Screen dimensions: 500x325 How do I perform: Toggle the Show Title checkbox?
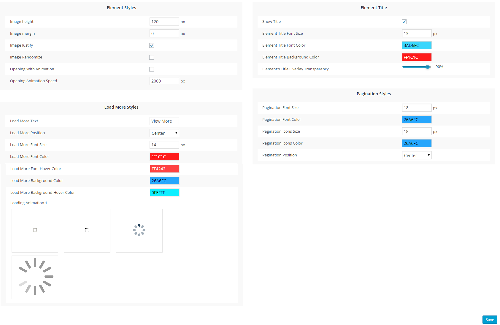click(404, 22)
